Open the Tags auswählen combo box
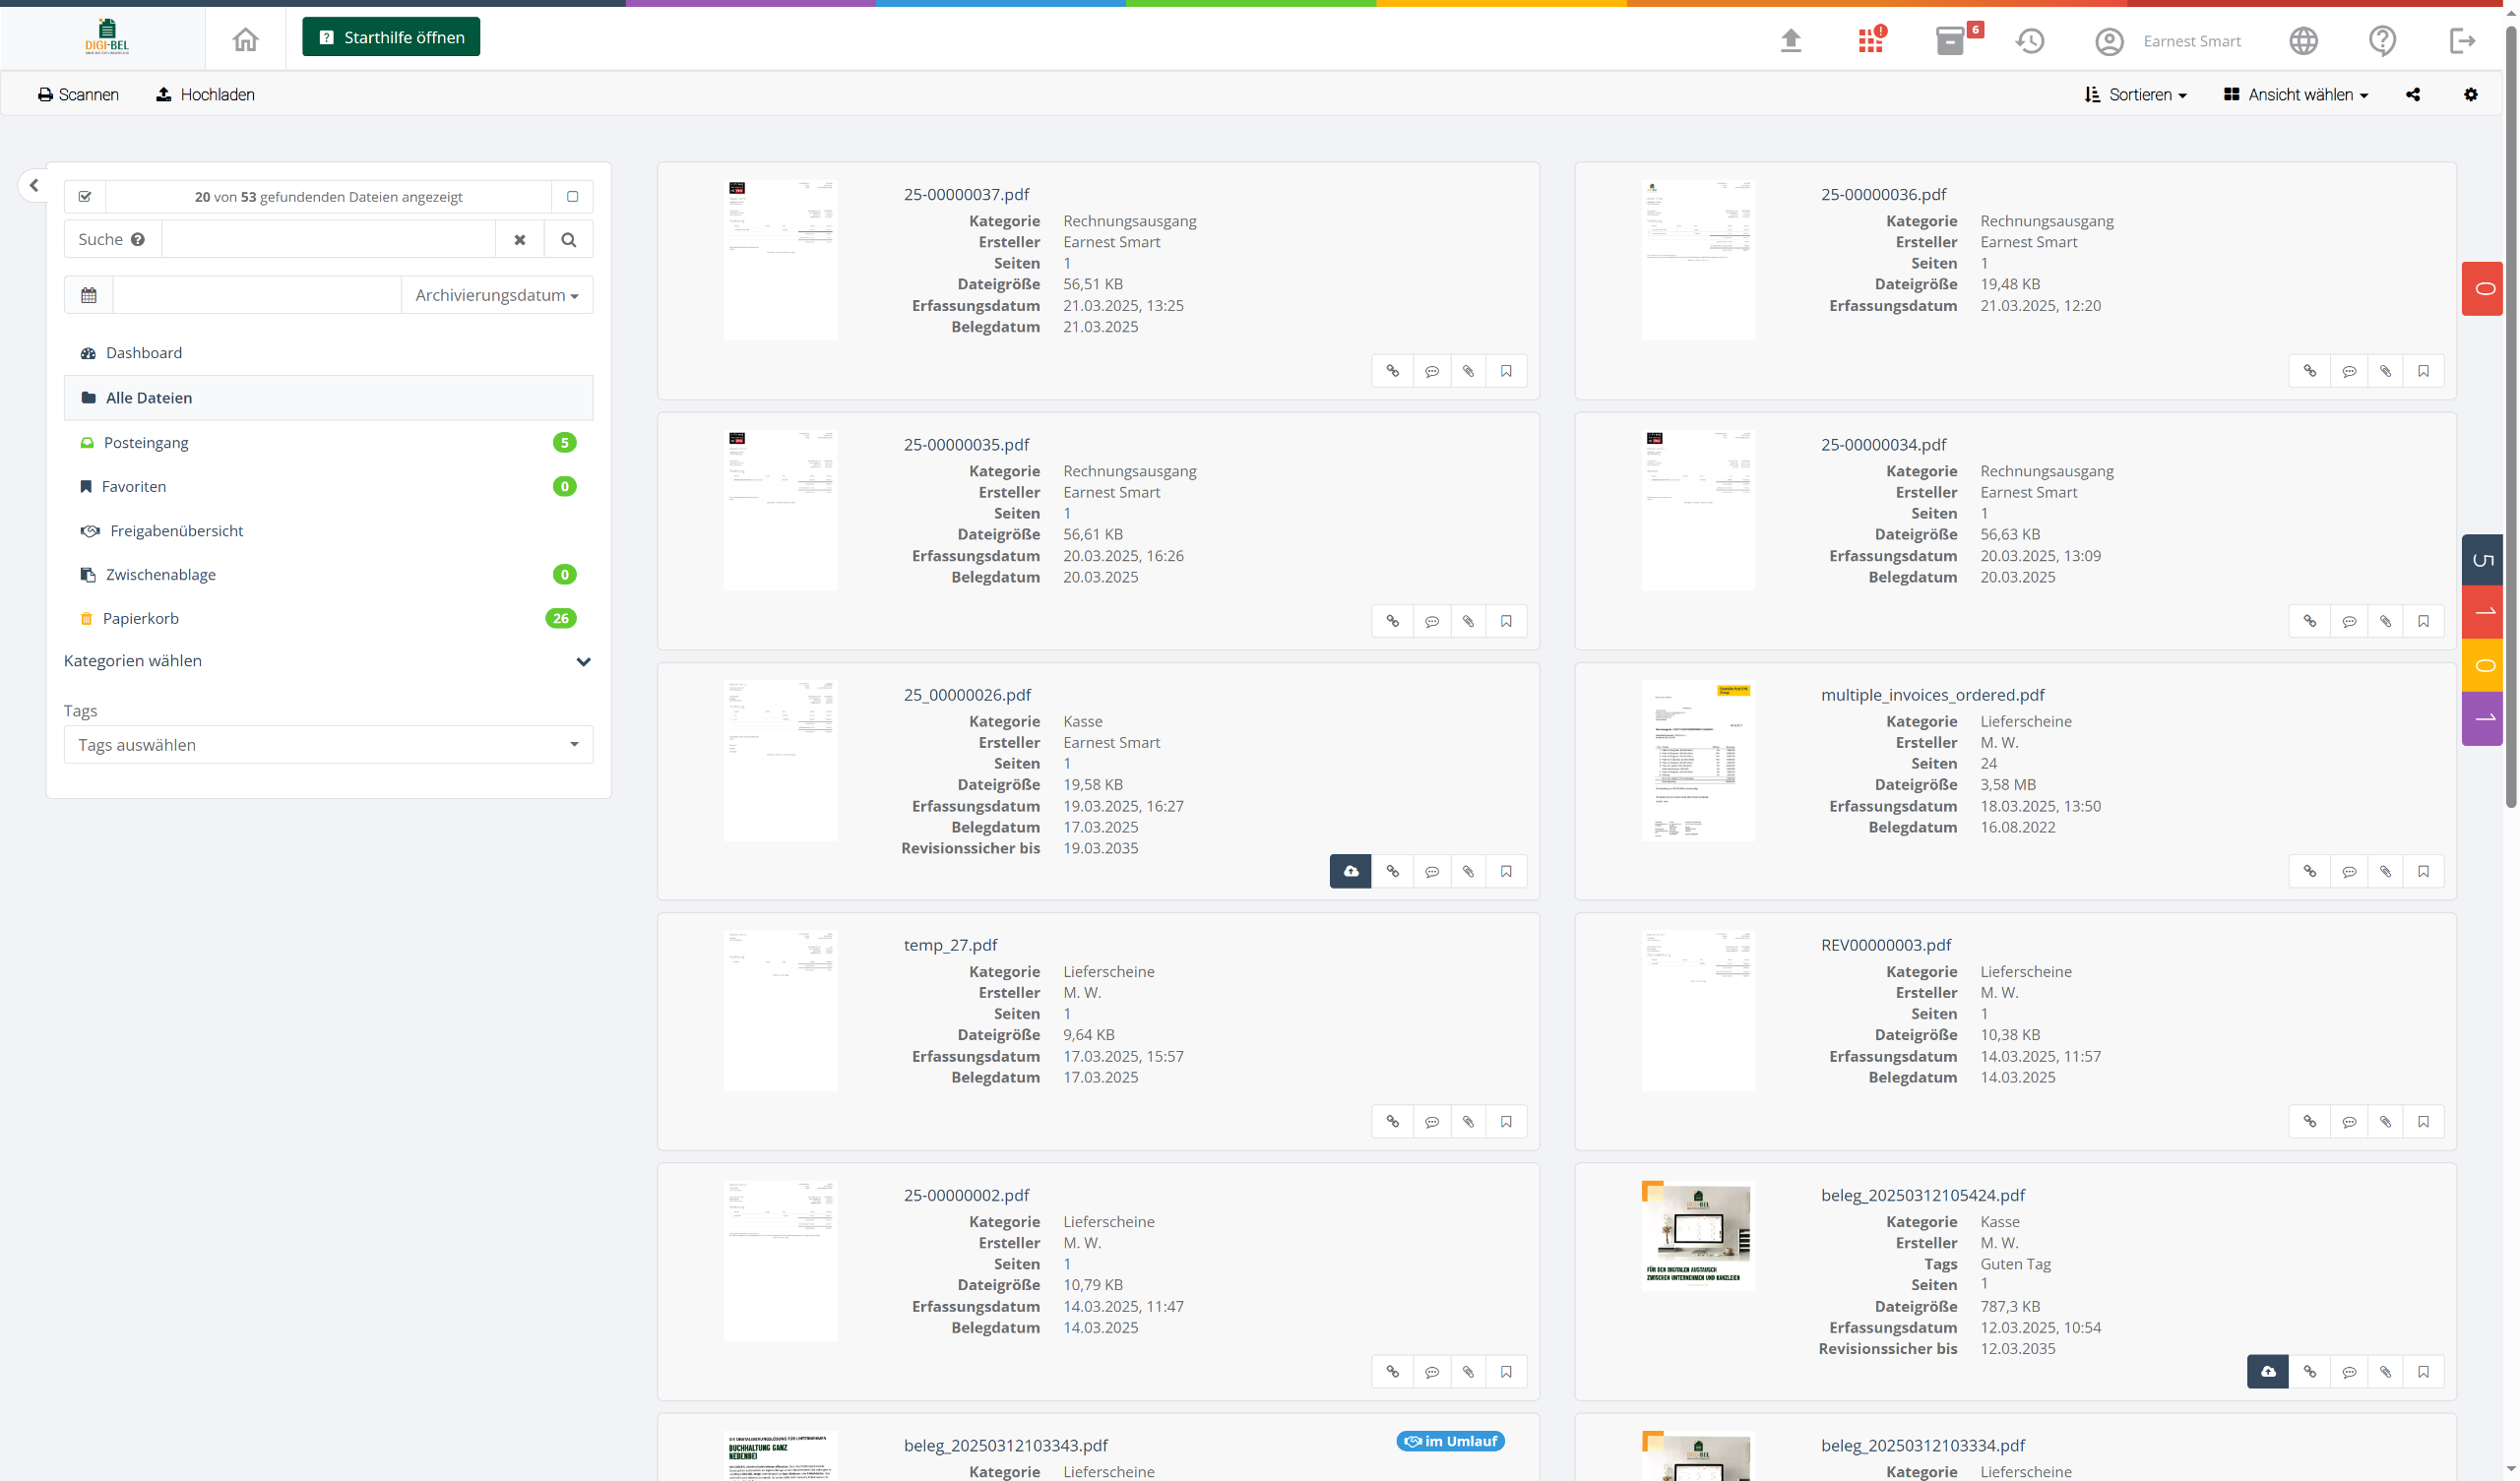This screenshot has width=2520, height=1481. point(328,745)
